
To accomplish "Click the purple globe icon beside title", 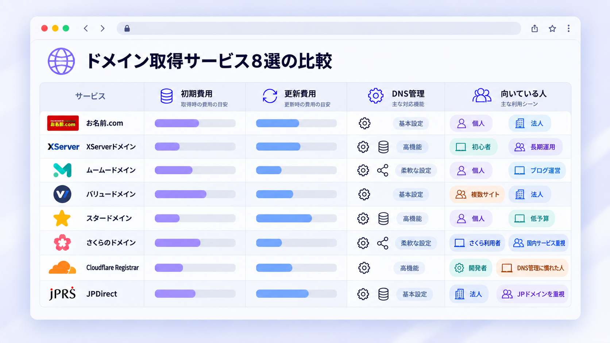I will pyautogui.click(x=61, y=61).
